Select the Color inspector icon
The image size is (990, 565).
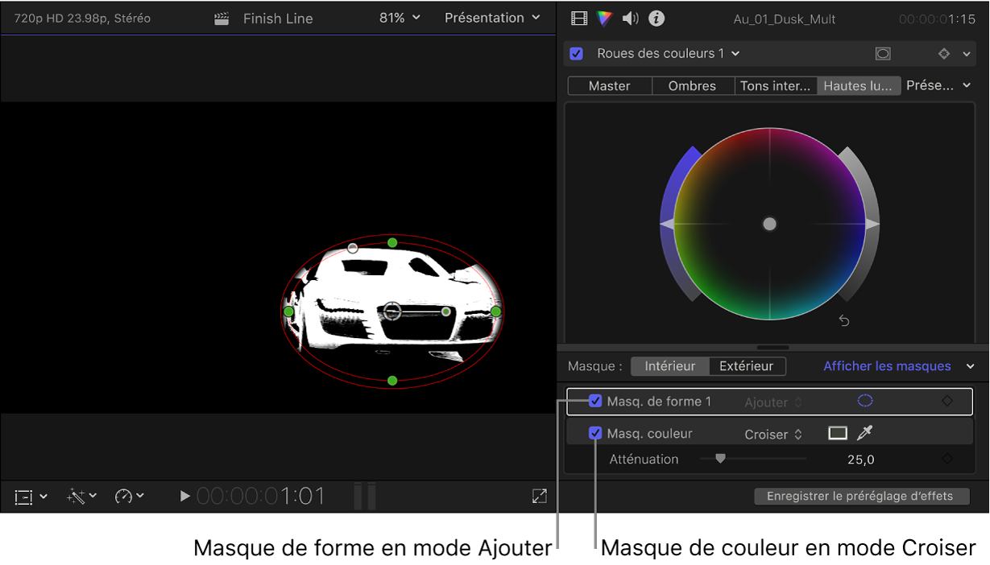(x=604, y=18)
